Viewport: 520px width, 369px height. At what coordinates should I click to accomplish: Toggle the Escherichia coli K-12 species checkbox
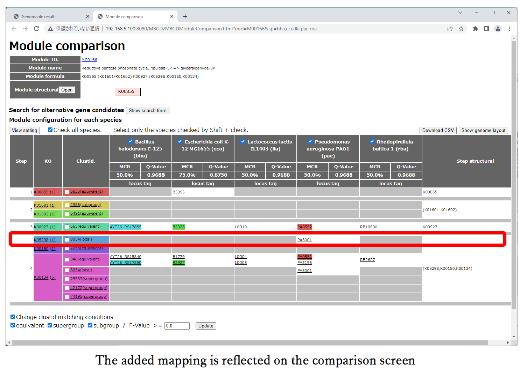tap(180, 141)
